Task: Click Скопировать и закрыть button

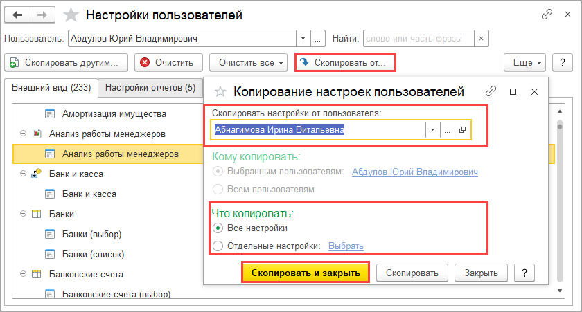Action: click(x=306, y=273)
